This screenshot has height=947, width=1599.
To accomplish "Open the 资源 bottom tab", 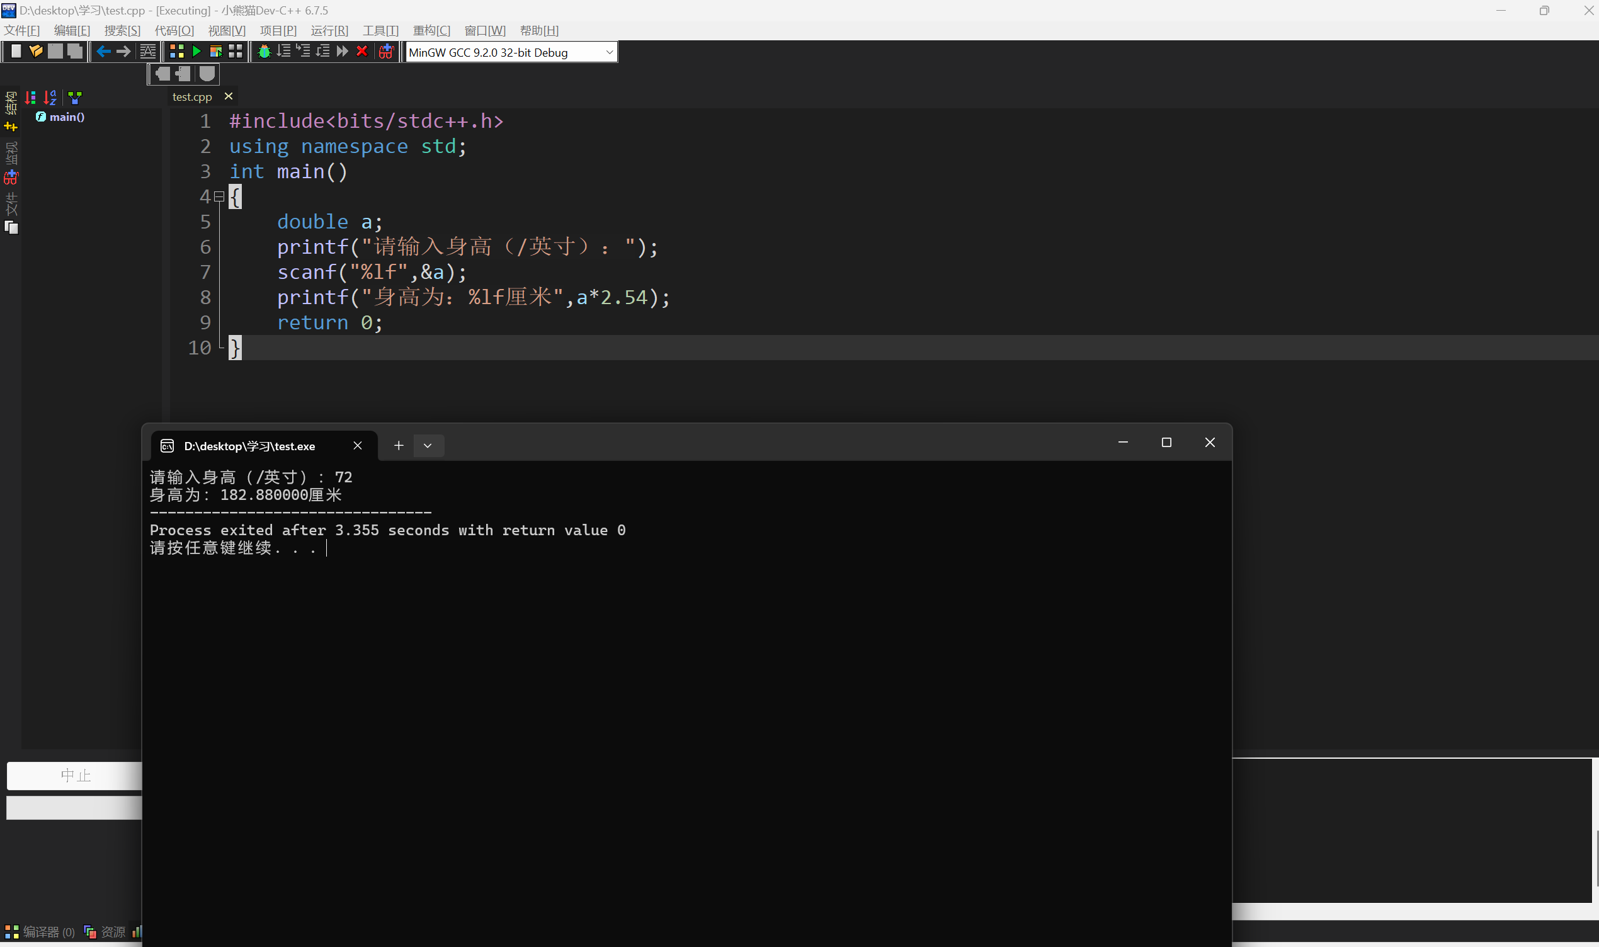I will pyautogui.click(x=105, y=932).
